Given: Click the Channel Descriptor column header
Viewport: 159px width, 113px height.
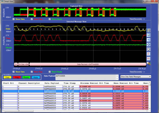Looking at the screenshot, I should [29, 83].
